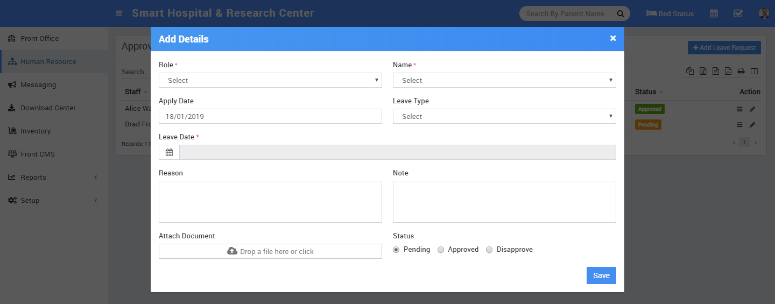Open Front CMS in the sidebar
The width and height of the screenshot is (775, 304).
(54, 154)
